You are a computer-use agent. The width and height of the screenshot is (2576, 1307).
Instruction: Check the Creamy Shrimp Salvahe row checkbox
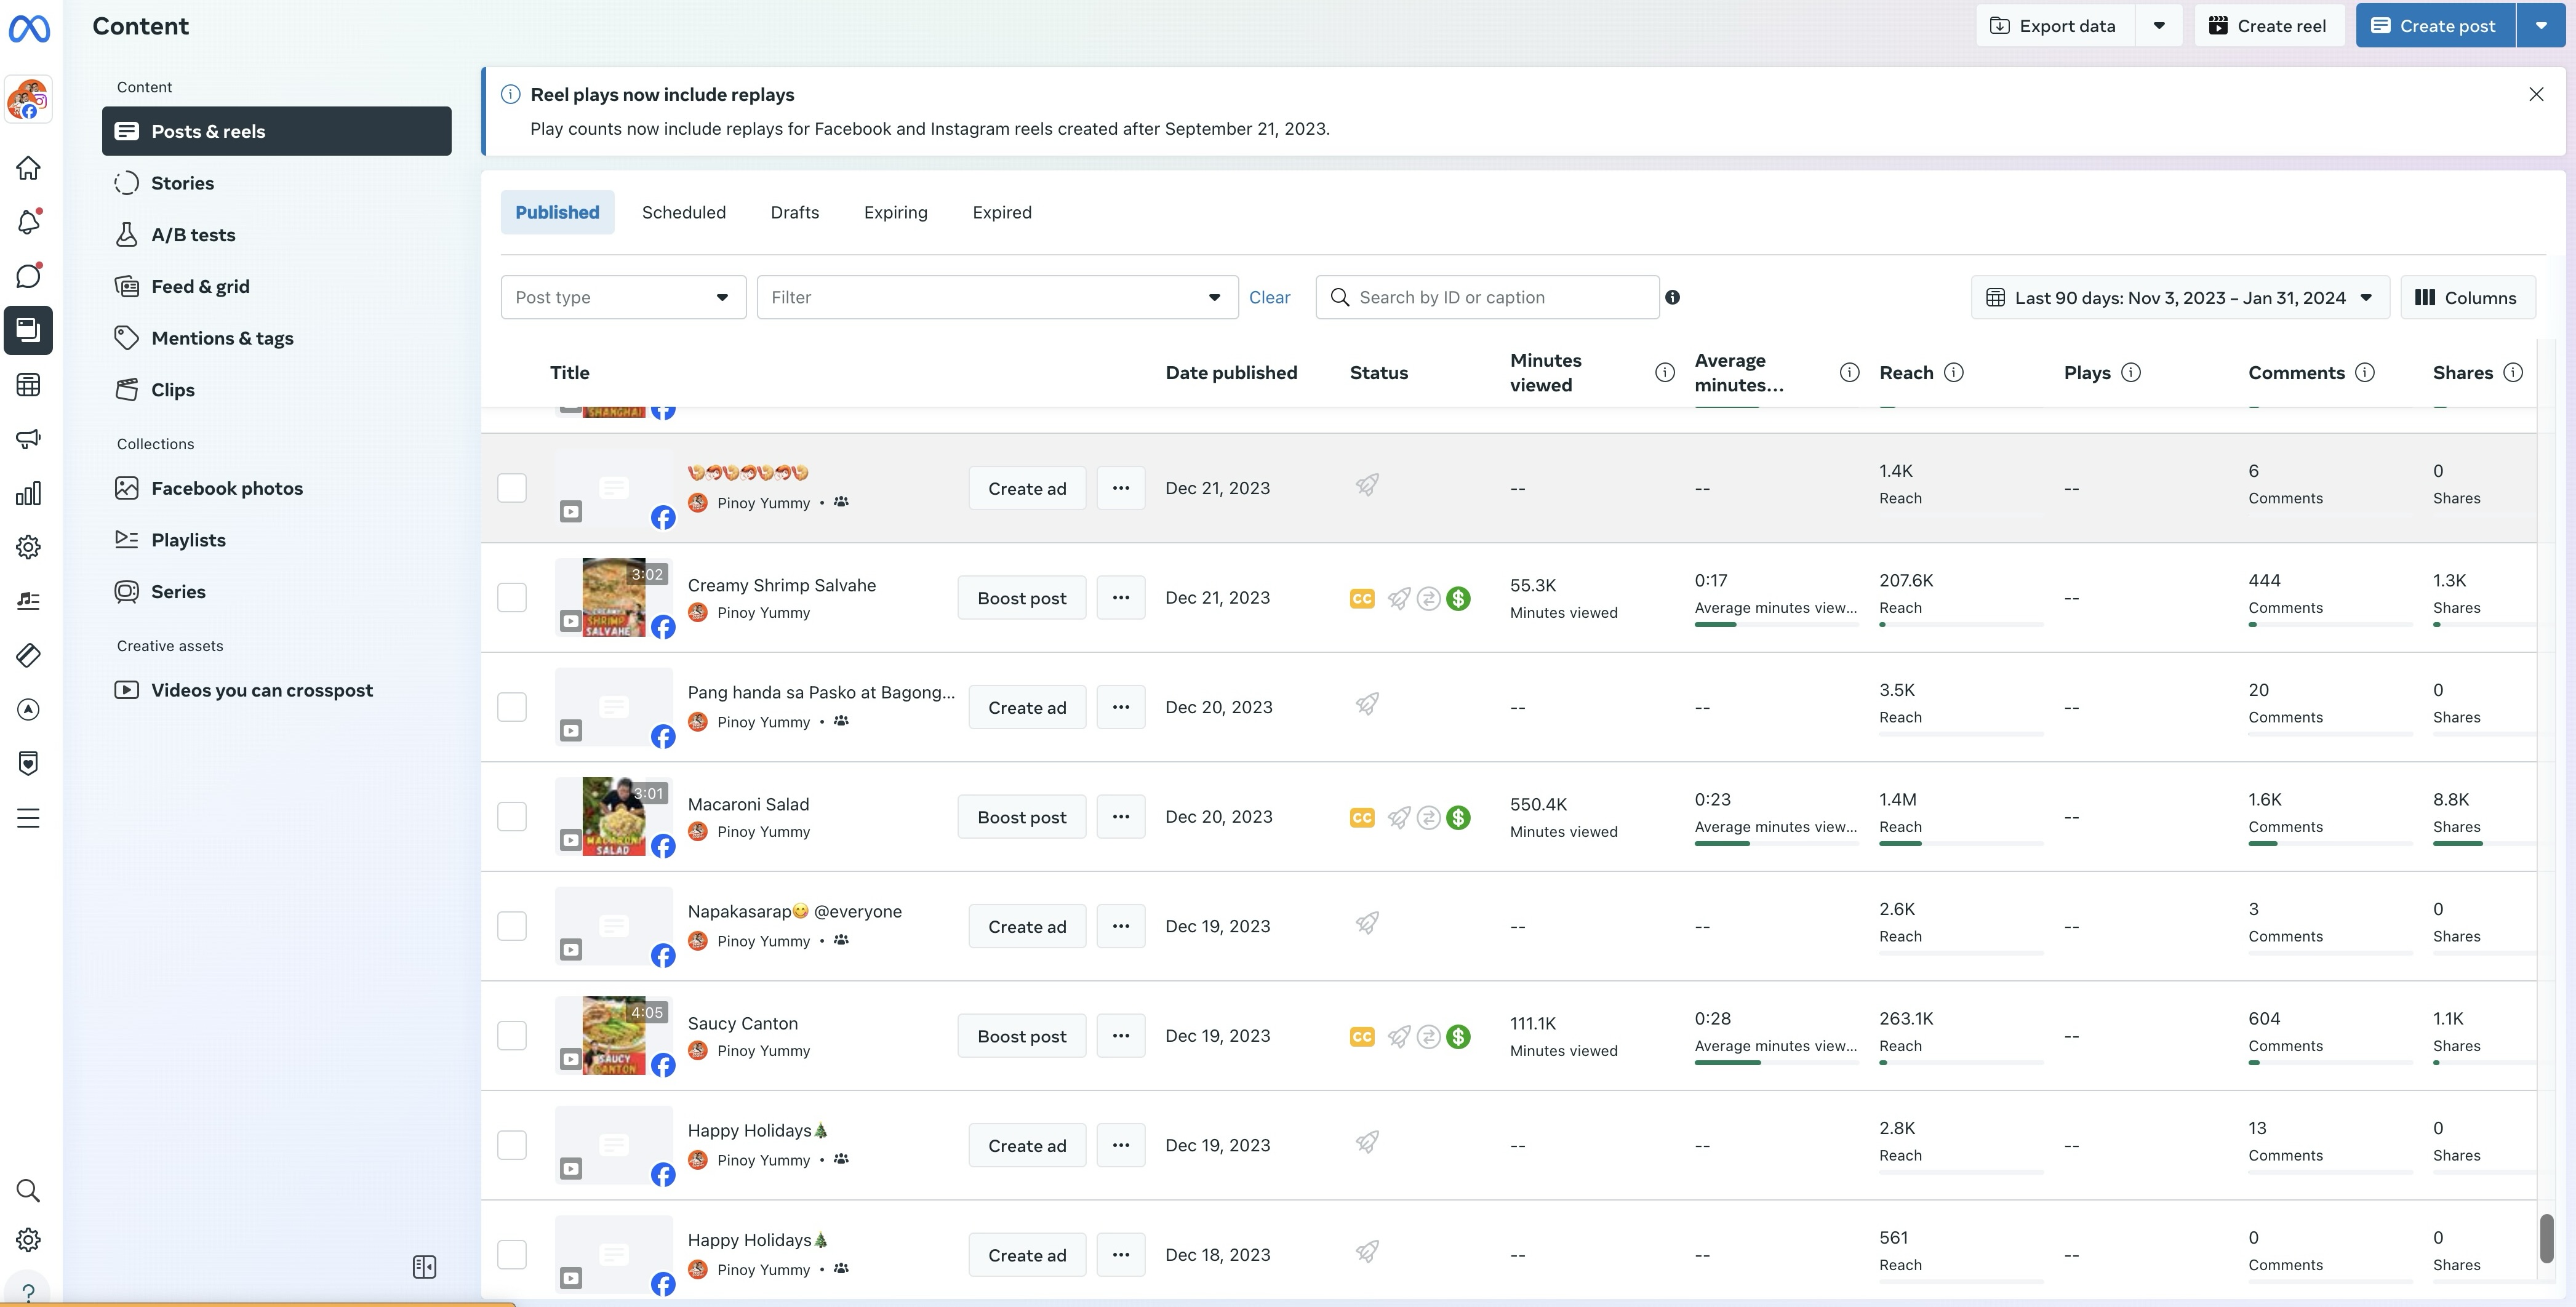point(512,597)
